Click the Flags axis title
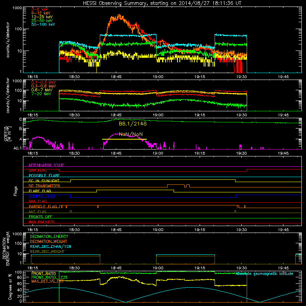Image resolution: width=306 pixels, height=306 pixels. point(16,191)
